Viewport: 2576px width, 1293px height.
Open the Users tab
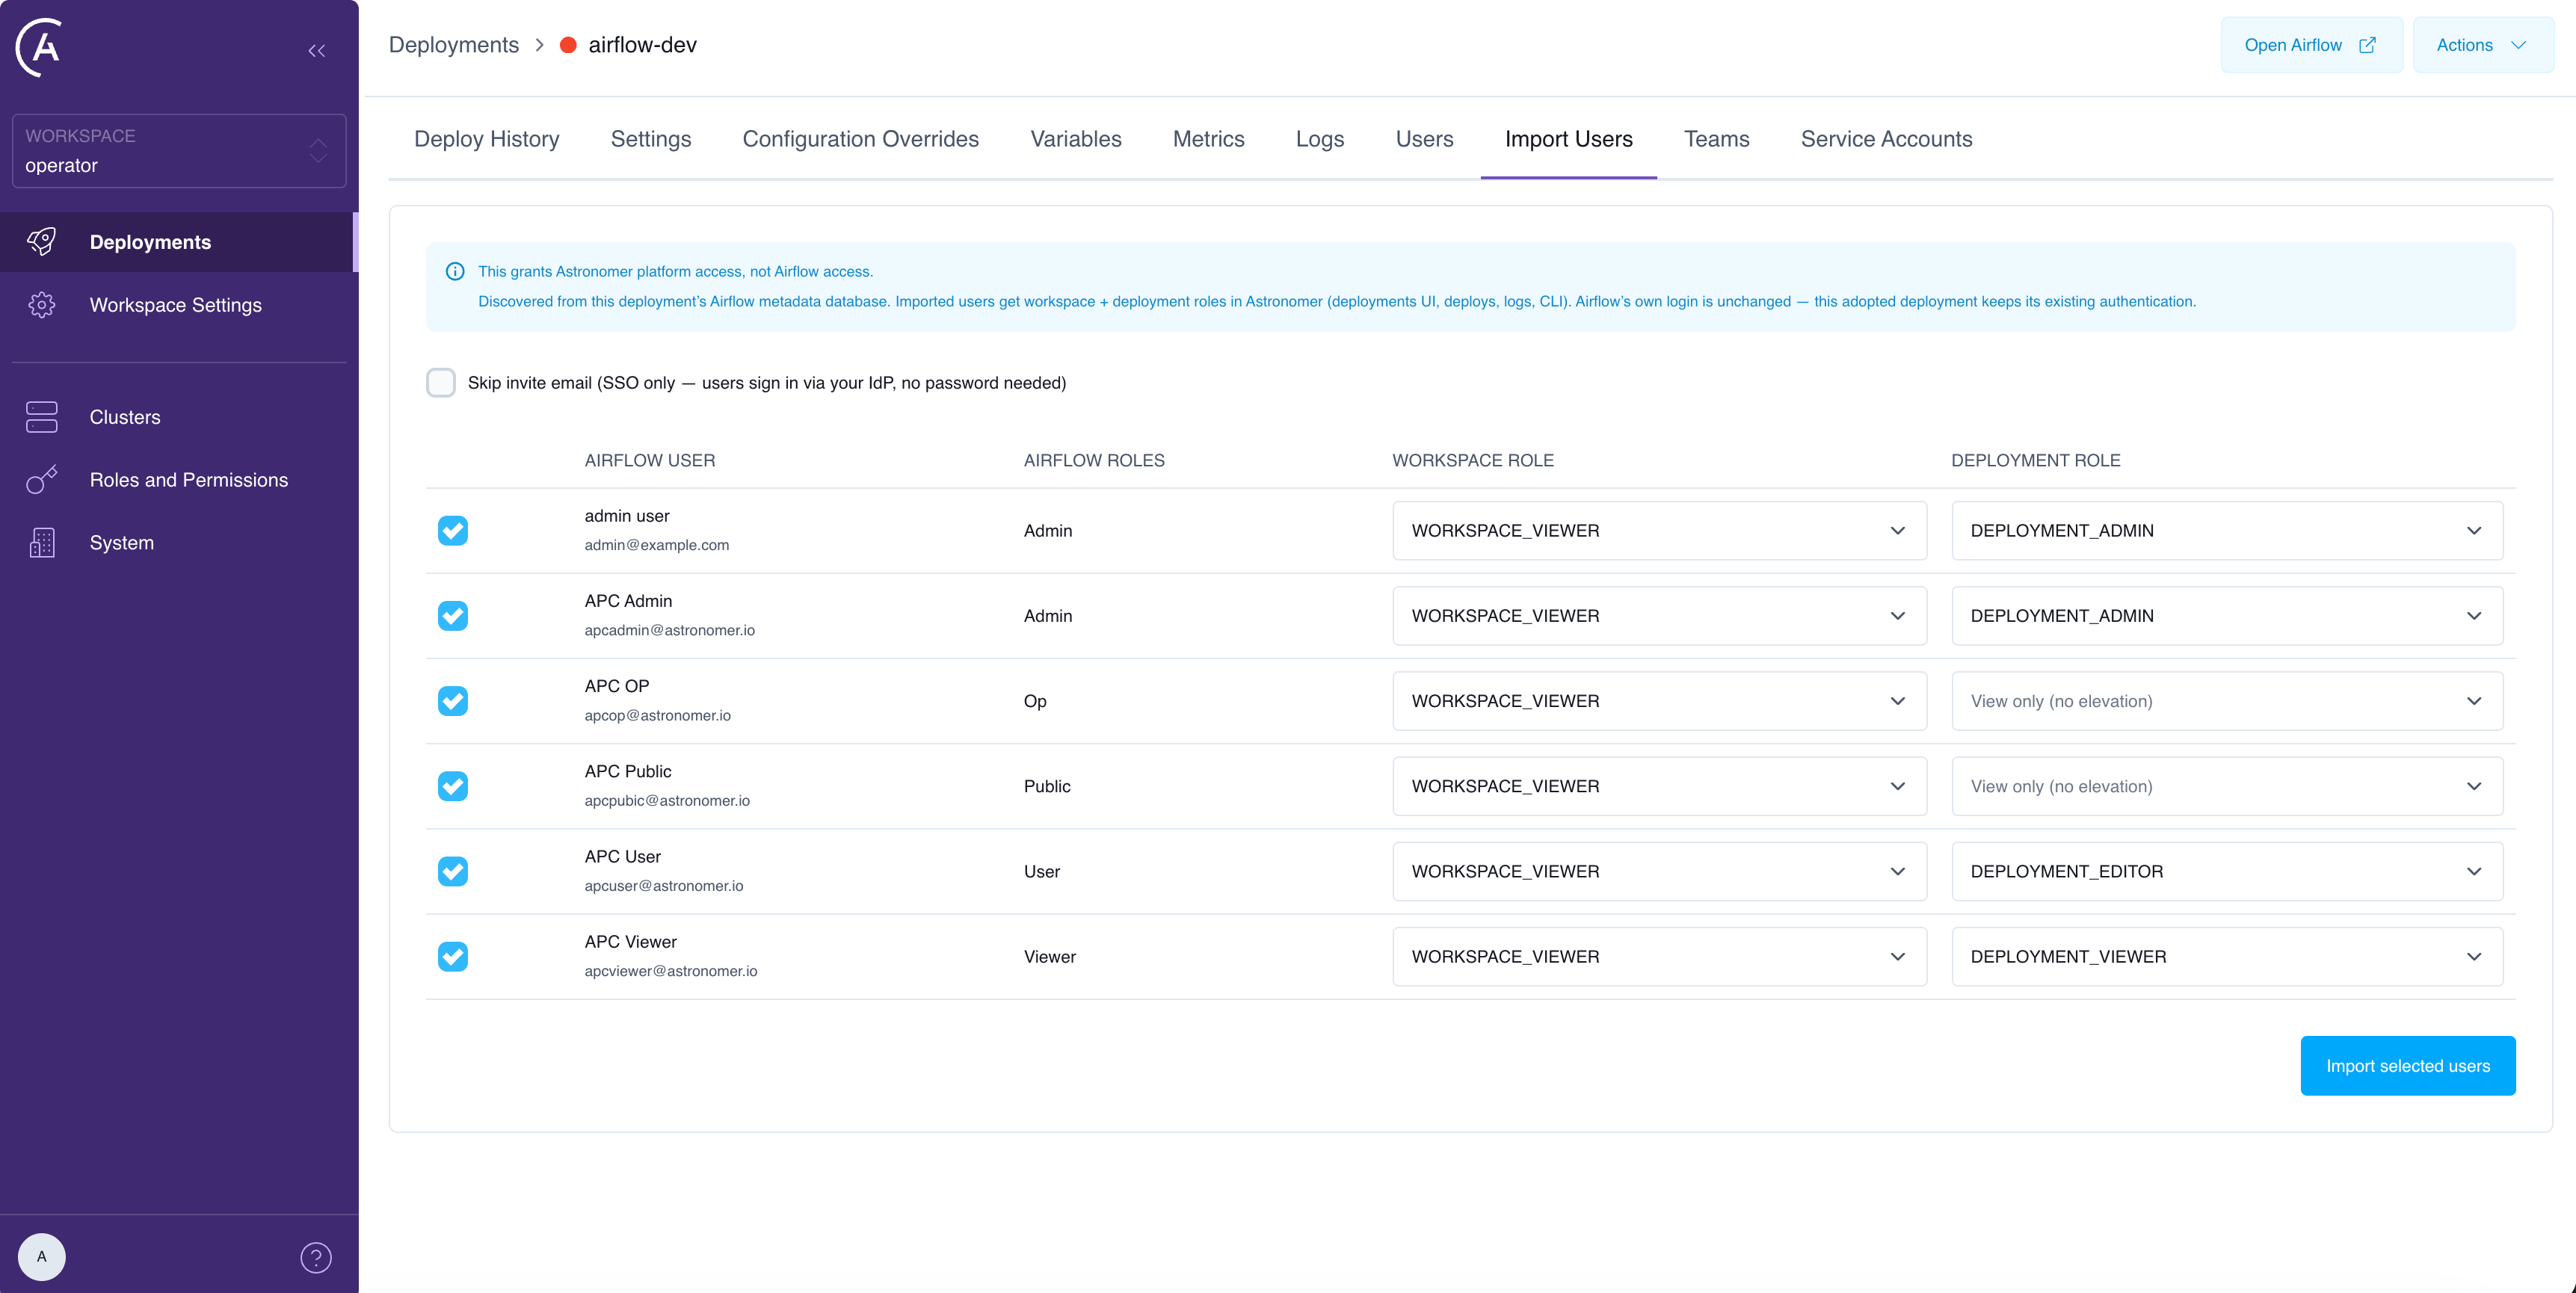[x=1424, y=139]
